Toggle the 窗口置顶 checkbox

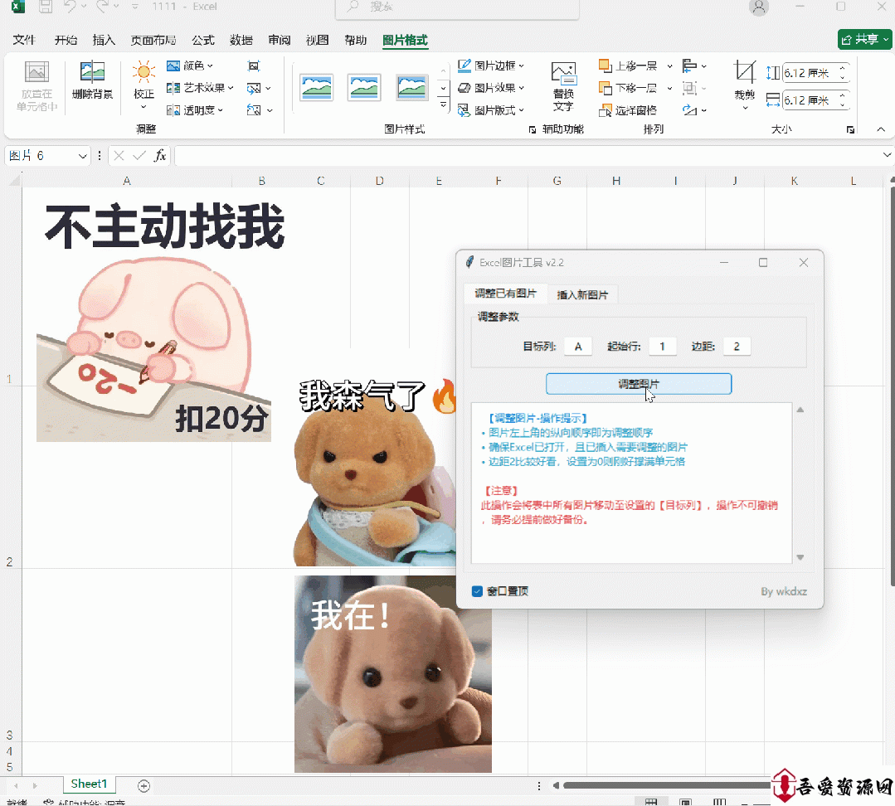(x=477, y=591)
